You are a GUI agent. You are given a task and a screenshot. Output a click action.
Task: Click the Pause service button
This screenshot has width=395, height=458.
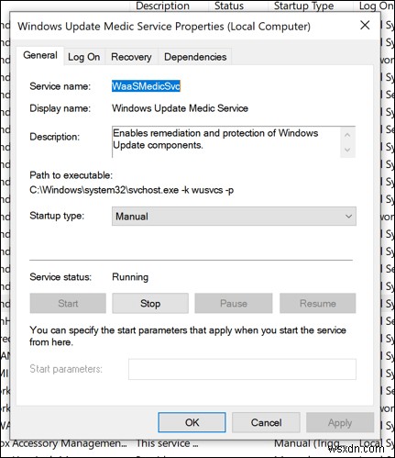[234, 304]
